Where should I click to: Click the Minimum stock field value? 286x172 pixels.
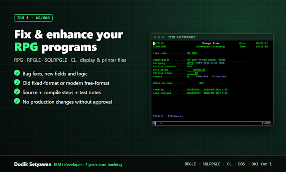(x=193, y=73)
